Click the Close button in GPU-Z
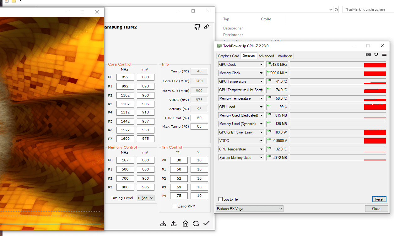 click(x=376, y=209)
